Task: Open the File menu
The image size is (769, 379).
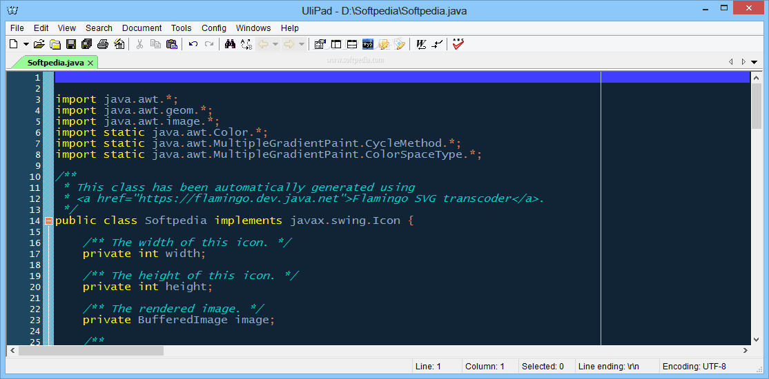Action: tap(17, 28)
